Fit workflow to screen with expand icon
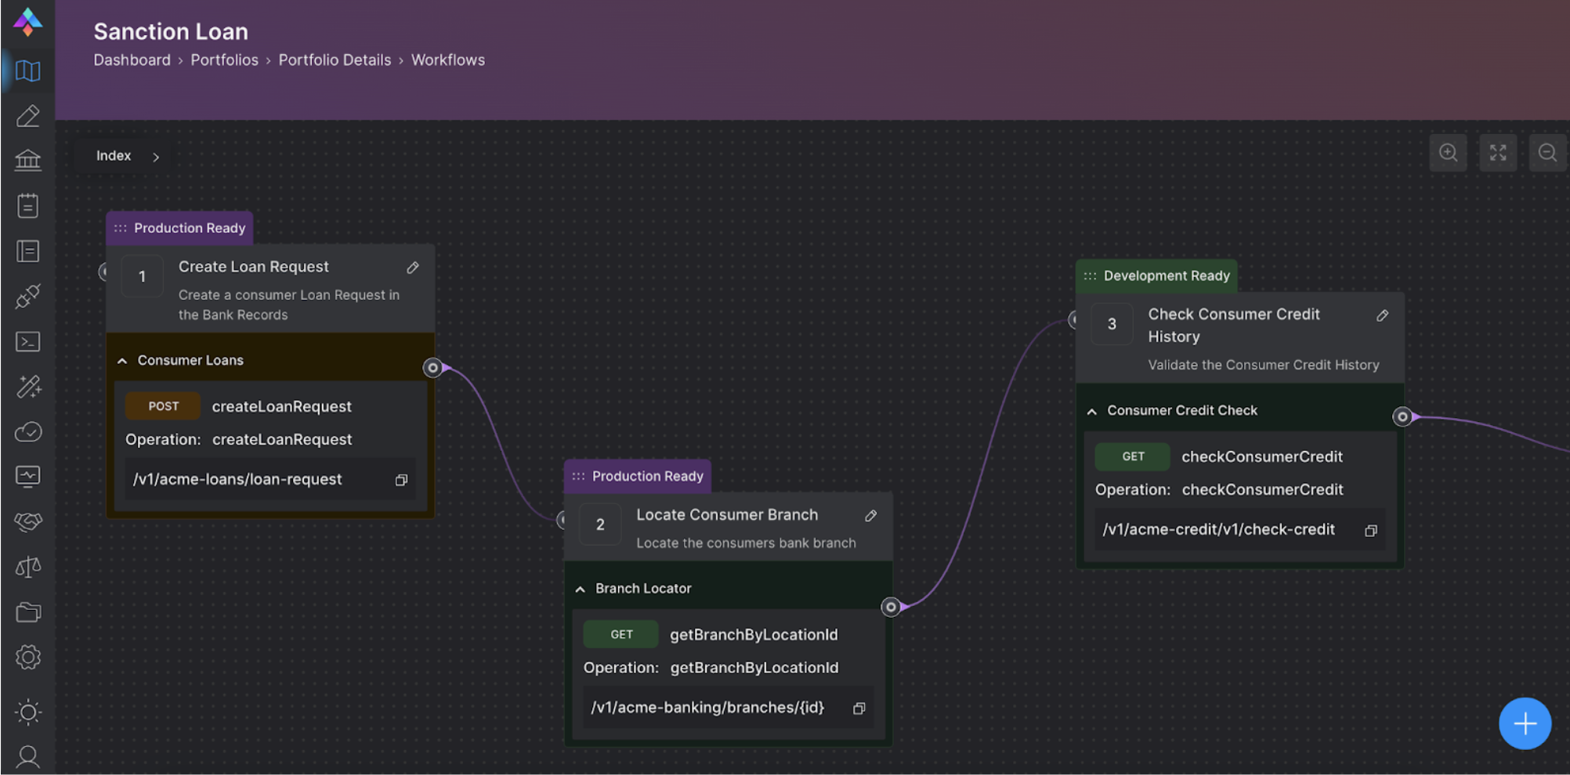This screenshot has height=775, width=1570. click(1498, 153)
